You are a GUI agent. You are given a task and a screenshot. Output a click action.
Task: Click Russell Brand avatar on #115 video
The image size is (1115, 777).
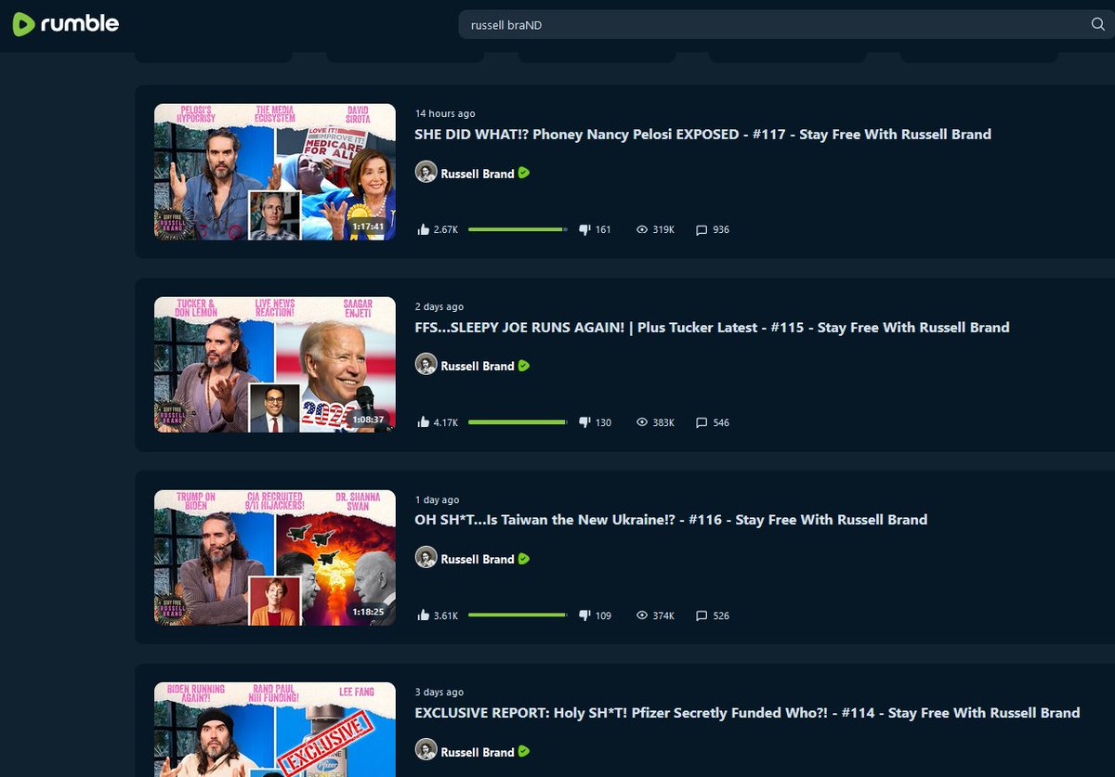click(426, 365)
